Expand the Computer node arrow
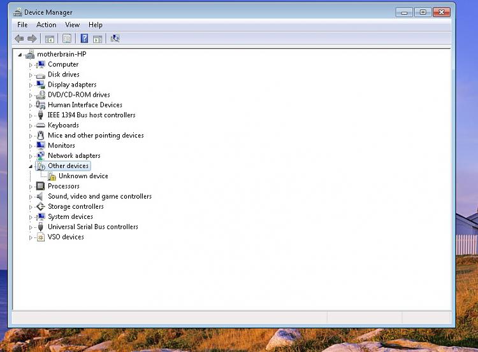The height and width of the screenshot is (352, 478). point(31,65)
